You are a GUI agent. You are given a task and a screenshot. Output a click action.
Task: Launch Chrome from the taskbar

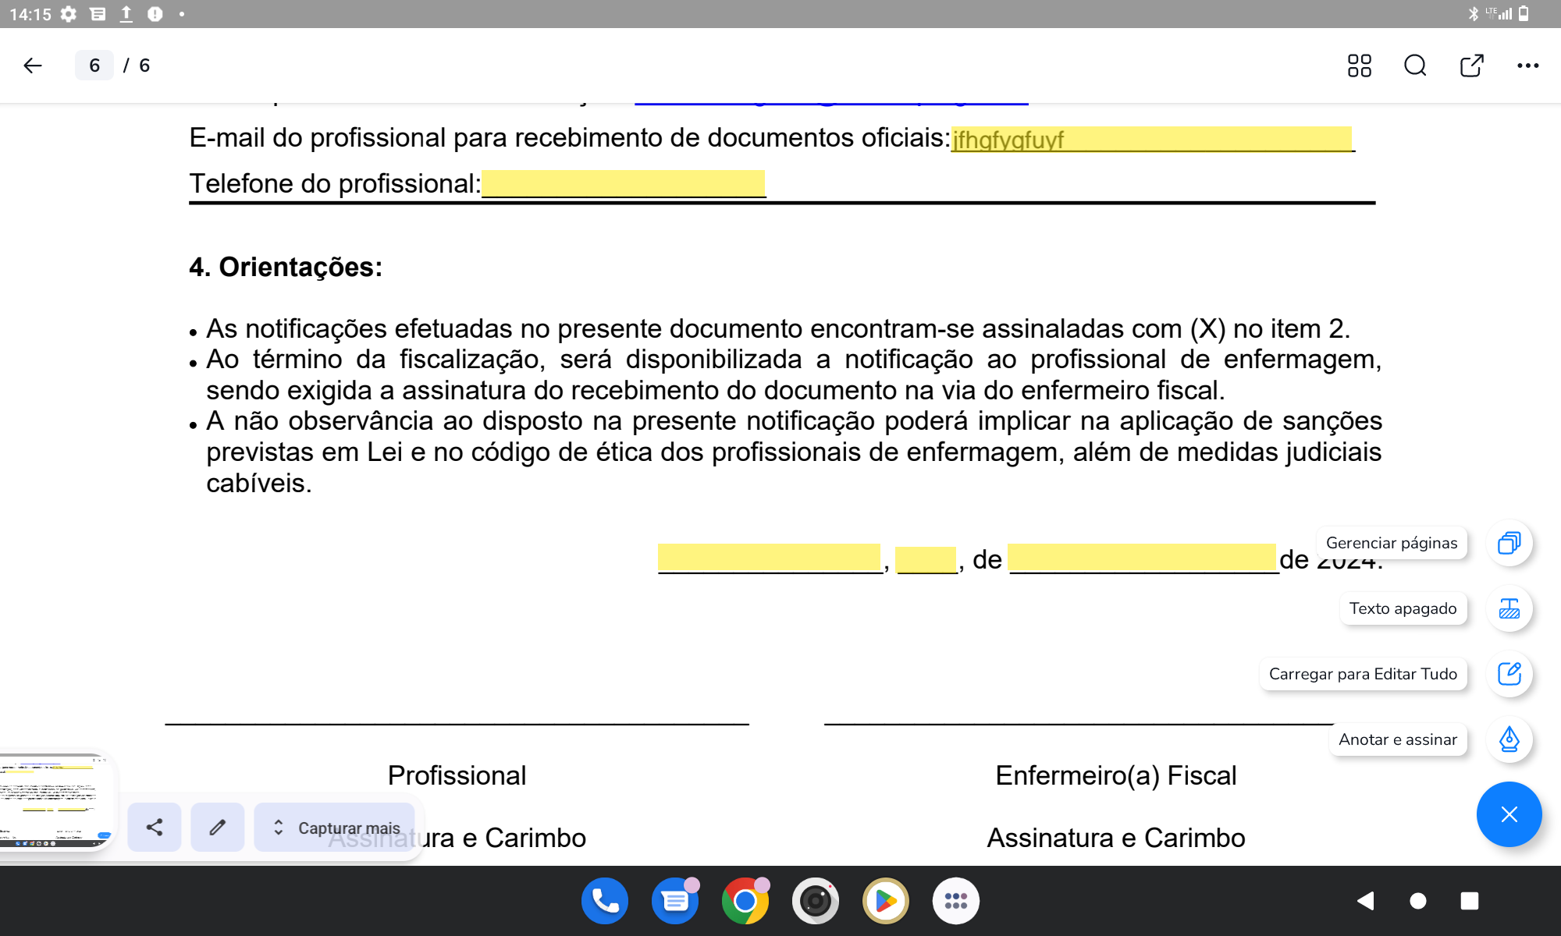coord(745,901)
